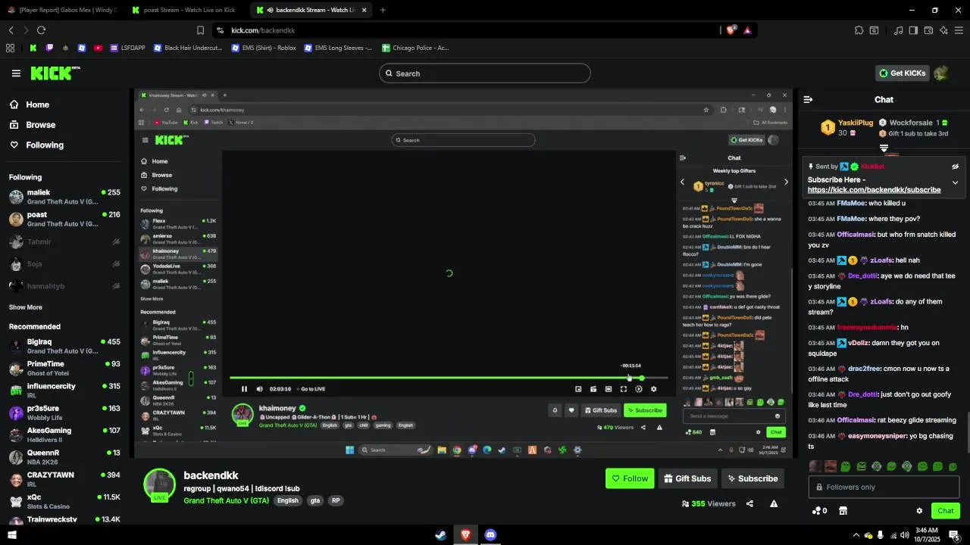Toggle the Kick sidebar hamburger menu
Screen dimensions: 970x545
[16, 73]
